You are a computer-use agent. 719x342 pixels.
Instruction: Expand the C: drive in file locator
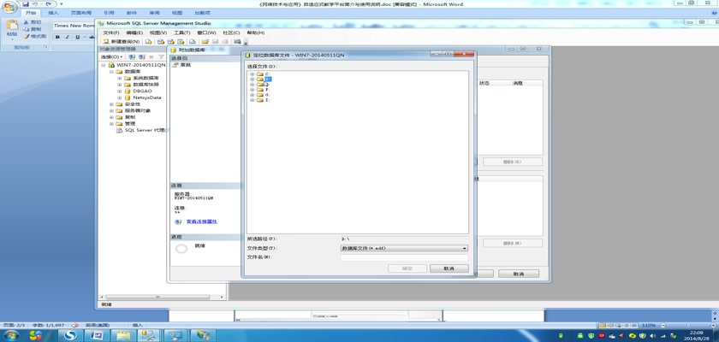tap(253, 74)
